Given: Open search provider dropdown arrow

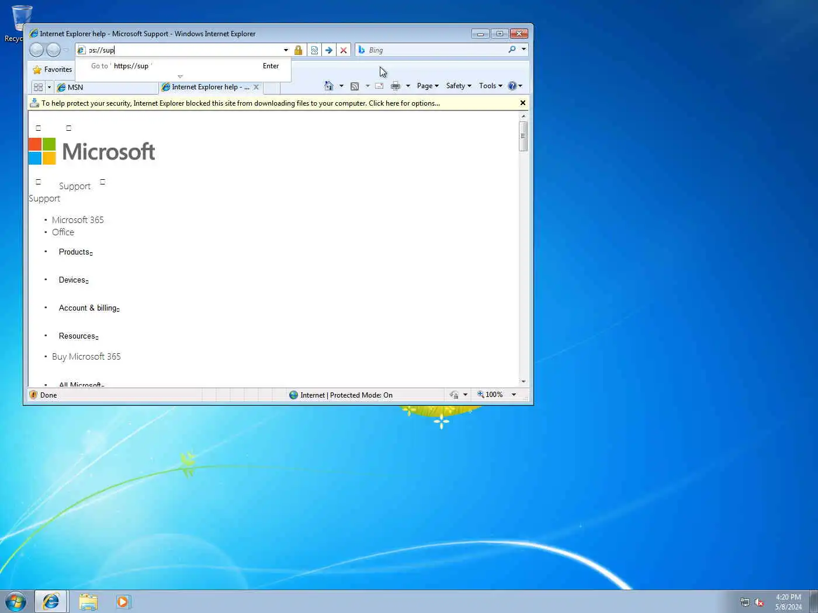Looking at the screenshot, I should [524, 50].
